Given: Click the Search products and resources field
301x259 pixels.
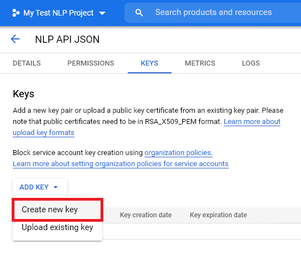Looking at the screenshot, I should [x=213, y=12].
